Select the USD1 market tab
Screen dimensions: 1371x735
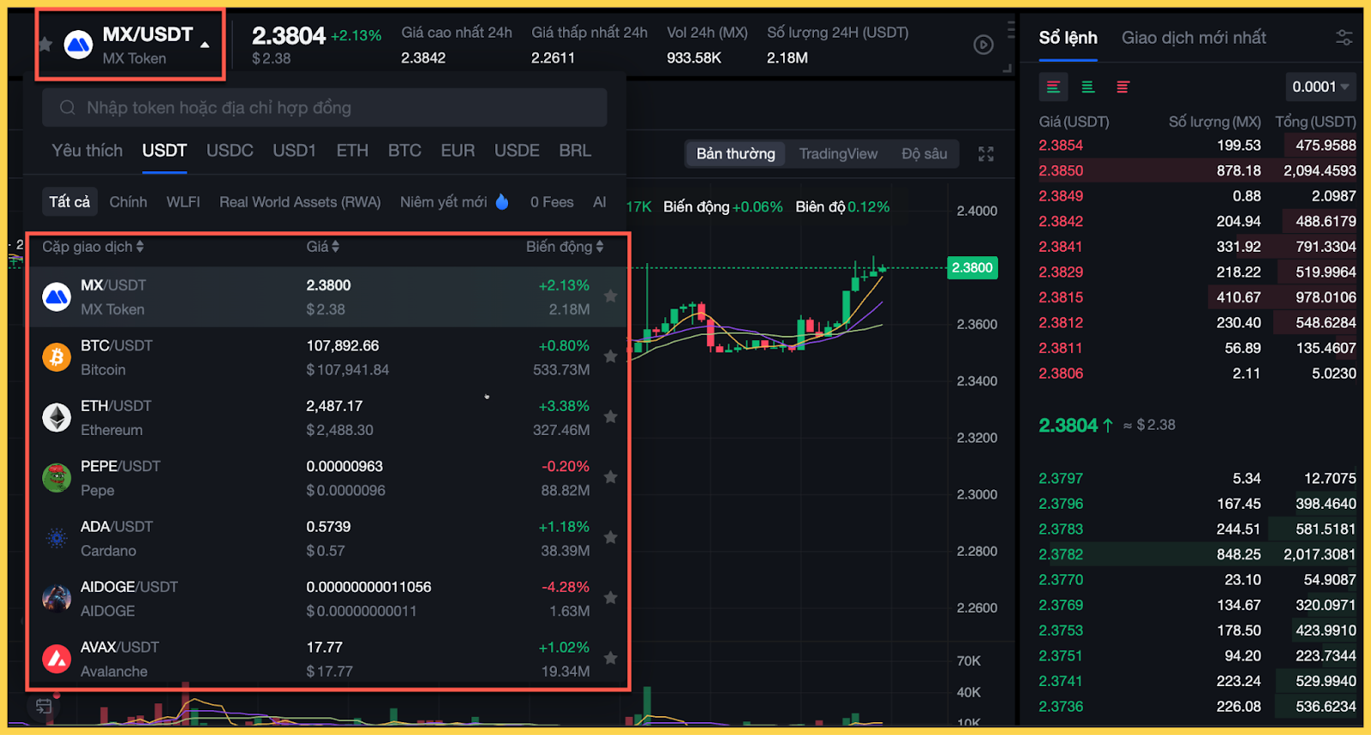[x=295, y=151]
